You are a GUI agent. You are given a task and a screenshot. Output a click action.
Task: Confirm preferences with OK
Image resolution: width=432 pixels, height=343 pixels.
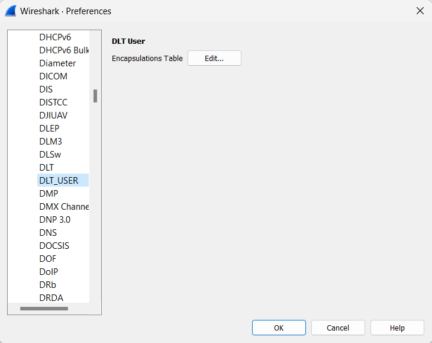pos(279,328)
